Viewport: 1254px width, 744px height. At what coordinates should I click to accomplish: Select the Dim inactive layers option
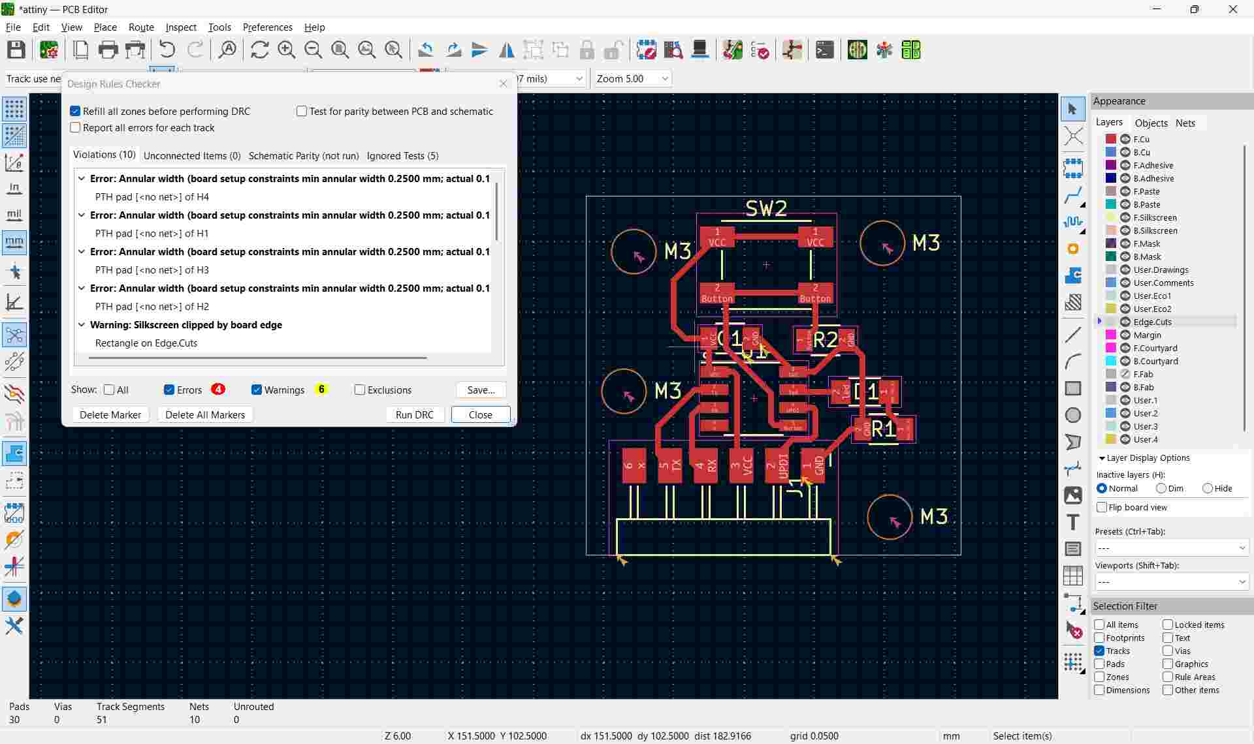click(1161, 488)
